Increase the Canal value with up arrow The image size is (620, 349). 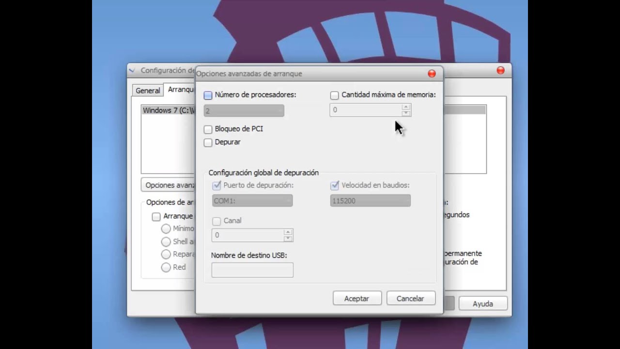[288, 232]
